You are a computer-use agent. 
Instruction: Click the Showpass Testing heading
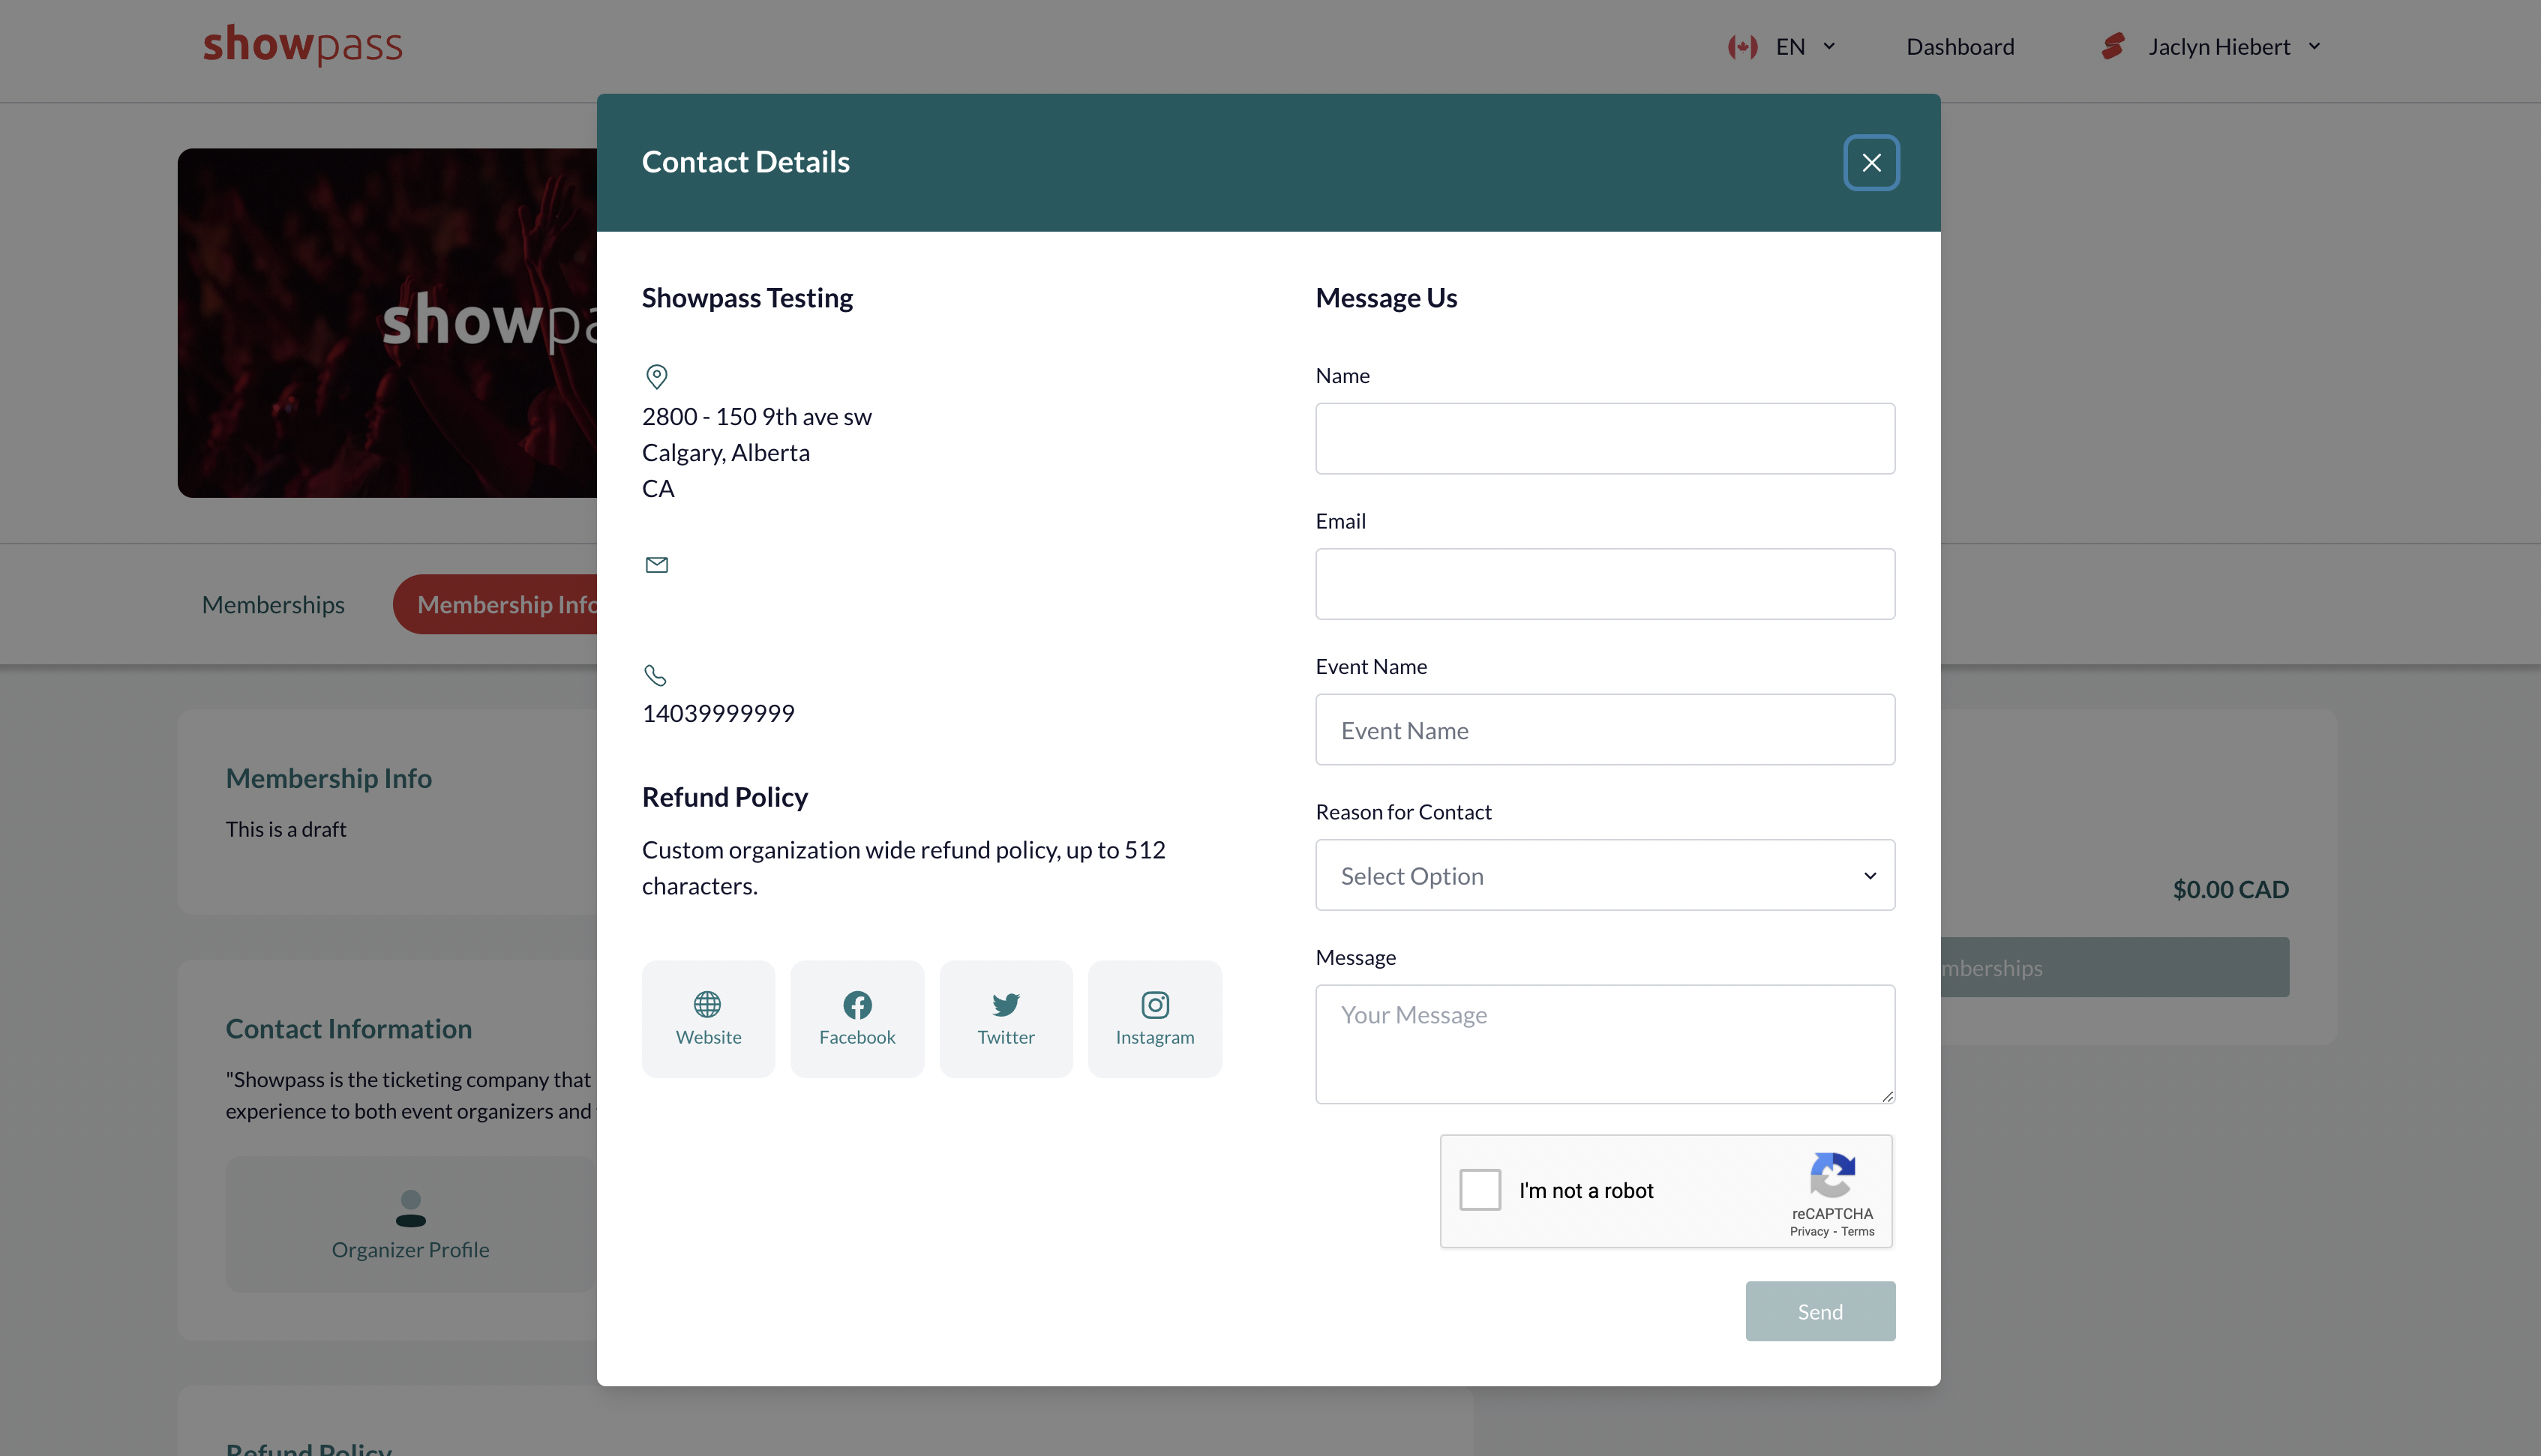747,298
